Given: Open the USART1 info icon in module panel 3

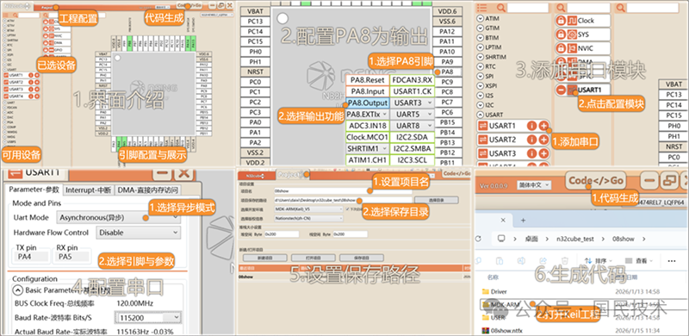Looking at the screenshot, I should click(531, 127).
